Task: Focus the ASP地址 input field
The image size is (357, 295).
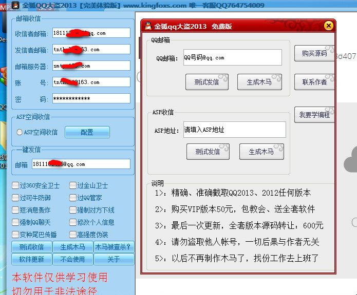Action: pos(235,130)
